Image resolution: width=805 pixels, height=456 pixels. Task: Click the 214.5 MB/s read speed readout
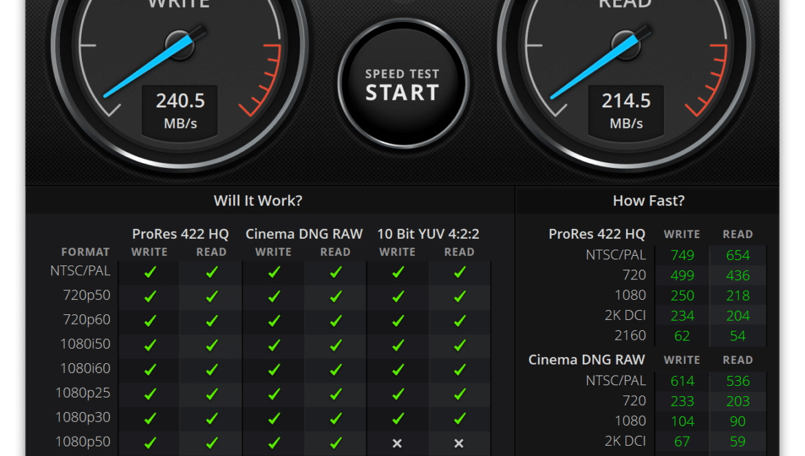pyautogui.click(x=626, y=111)
